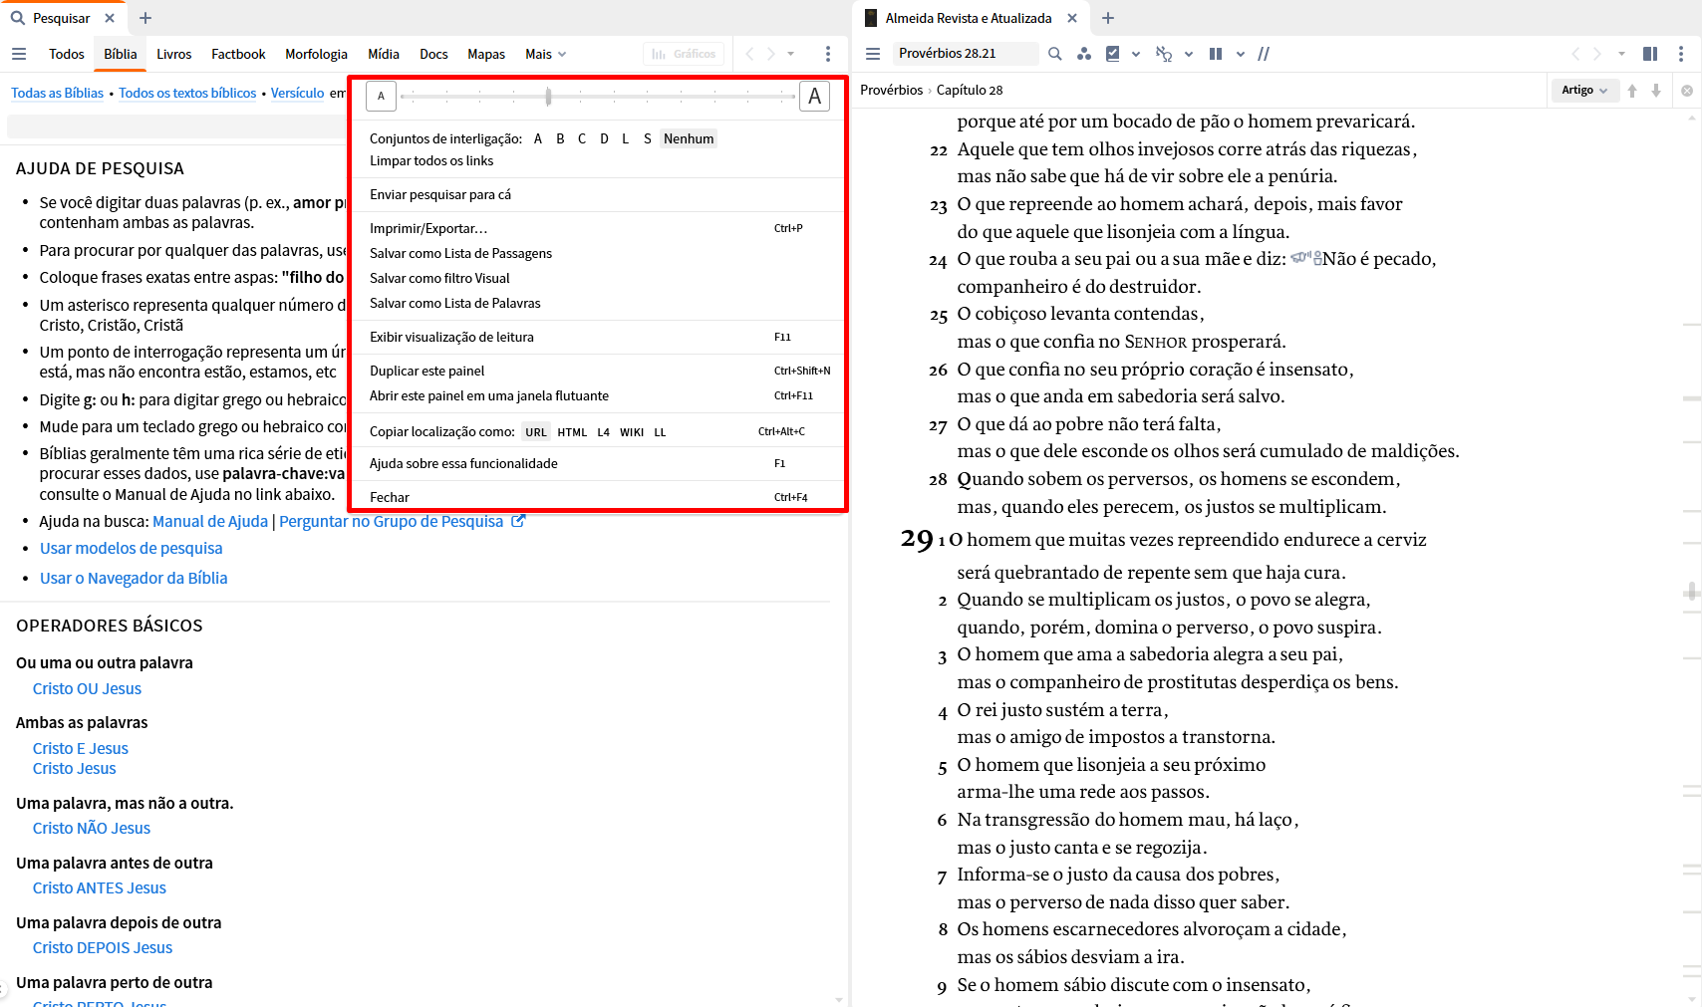The width and height of the screenshot is (1702, 1007).
Task: Go back in the Bible panel history
Action: tap(1575, 54)
